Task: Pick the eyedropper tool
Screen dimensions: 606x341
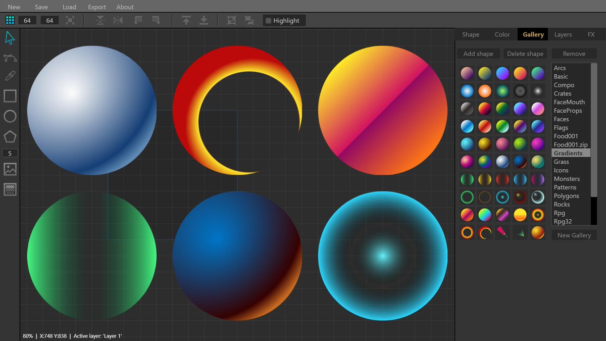Action: [10, 76]
